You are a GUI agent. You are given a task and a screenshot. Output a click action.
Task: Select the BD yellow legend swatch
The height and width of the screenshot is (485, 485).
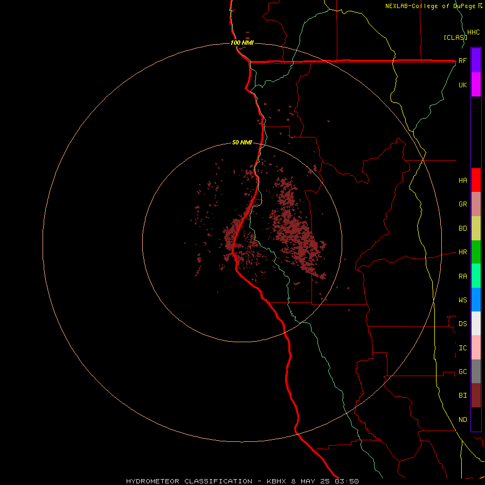point(476,228)
